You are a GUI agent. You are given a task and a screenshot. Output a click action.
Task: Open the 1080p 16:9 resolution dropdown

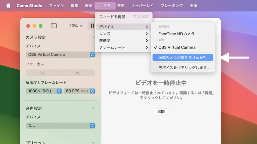pos(44,91)
